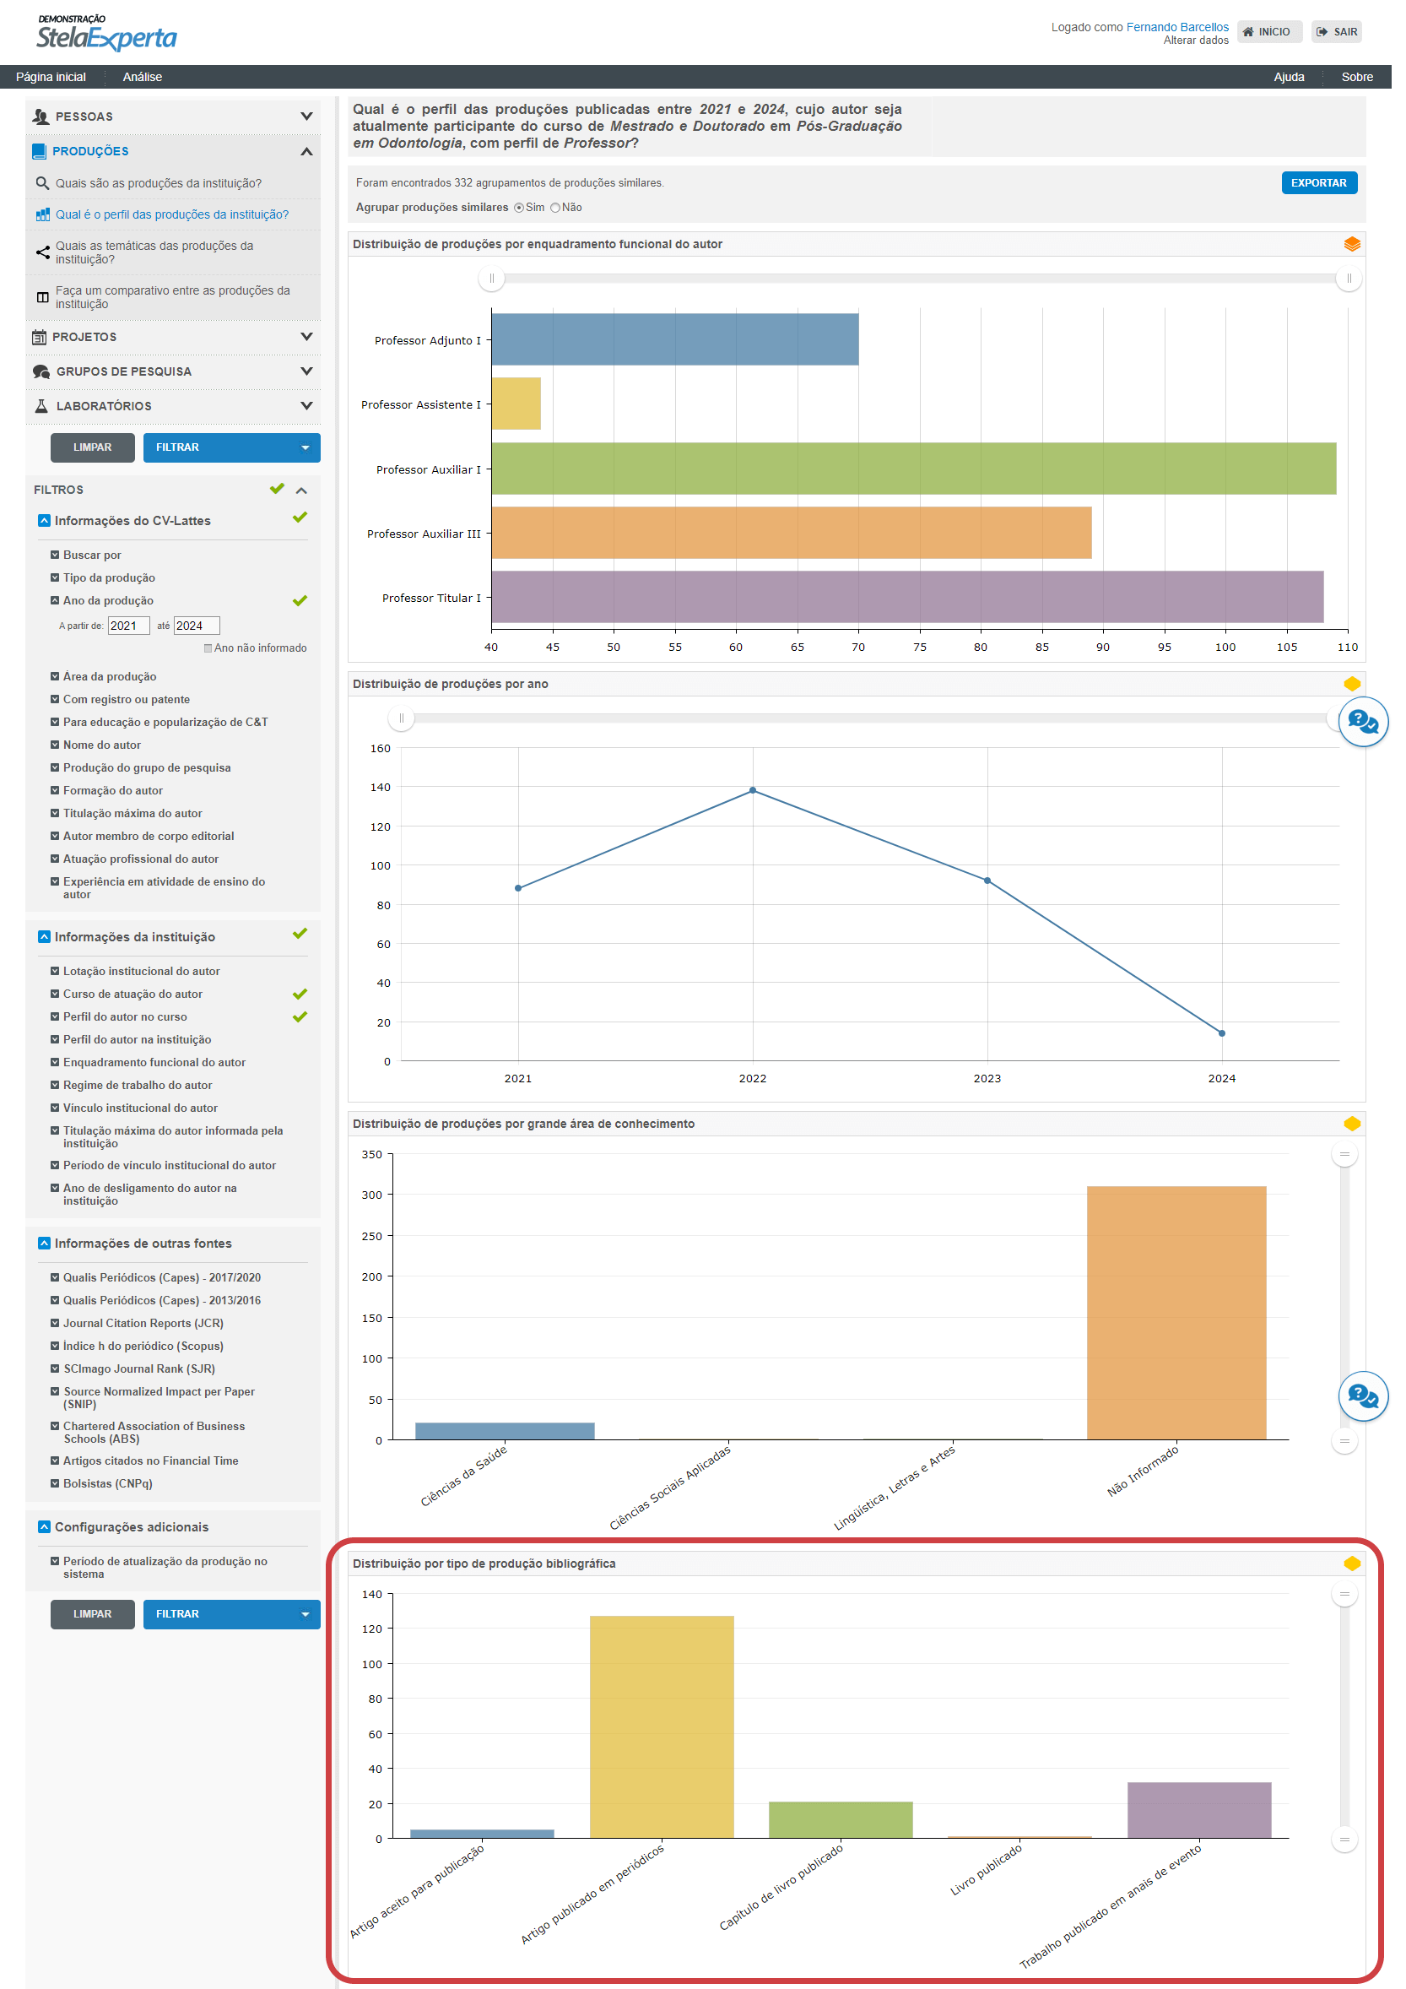Click the 'A partir de' year input field
This screenshot has height=1989, width=1406.
[x=128, y=626]
